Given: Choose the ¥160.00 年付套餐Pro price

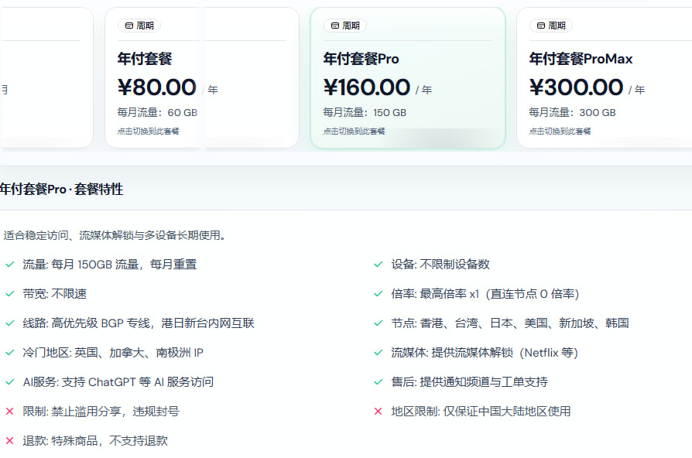Looking at the screenshot, I should pyautogui.click(x=367, y=87).
